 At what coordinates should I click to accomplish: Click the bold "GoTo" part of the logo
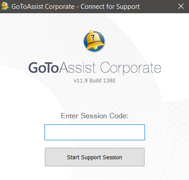click(x=44, y=68)
